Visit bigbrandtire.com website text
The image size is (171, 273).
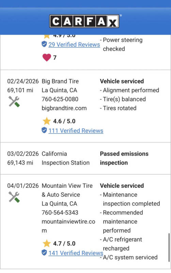point(64,108)
